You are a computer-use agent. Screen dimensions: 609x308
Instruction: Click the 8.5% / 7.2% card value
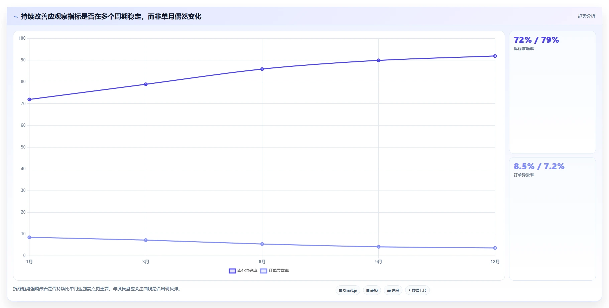pyautogui.click(x=539, y=167)
